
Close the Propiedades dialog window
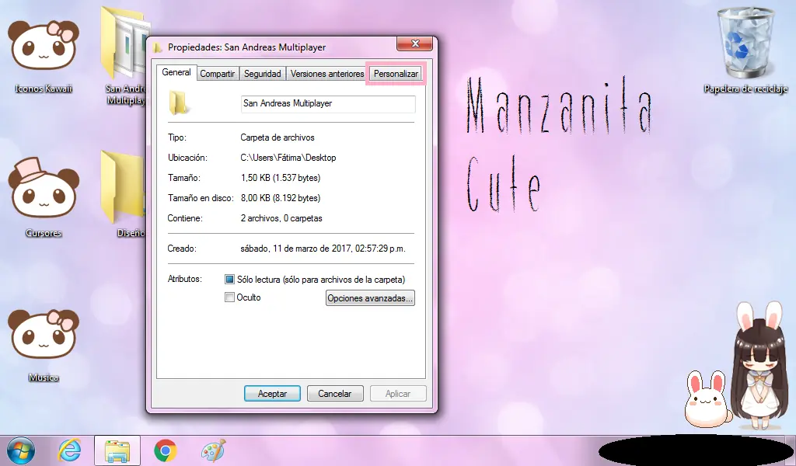point(415,43)
